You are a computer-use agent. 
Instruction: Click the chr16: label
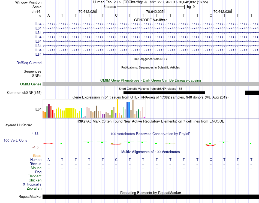pos(36,11)
